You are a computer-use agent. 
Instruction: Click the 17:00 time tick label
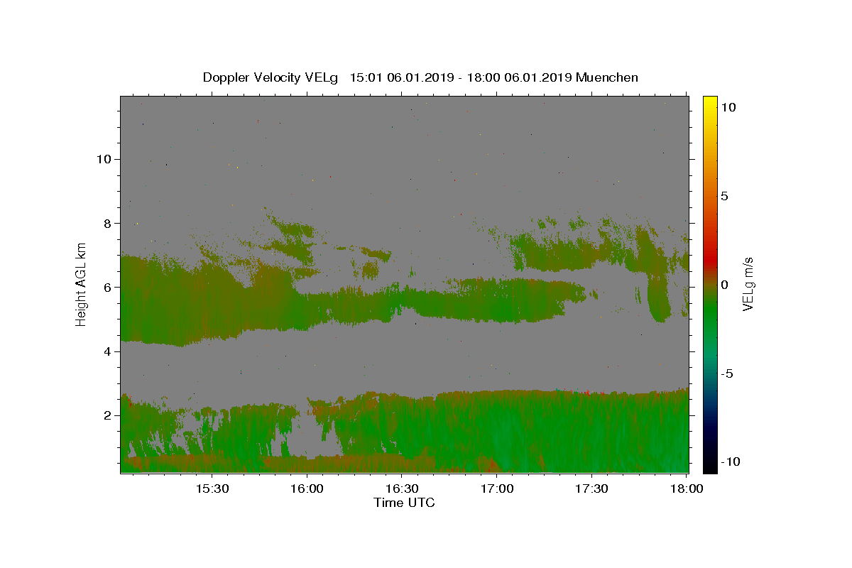click(x=497, y=488)
